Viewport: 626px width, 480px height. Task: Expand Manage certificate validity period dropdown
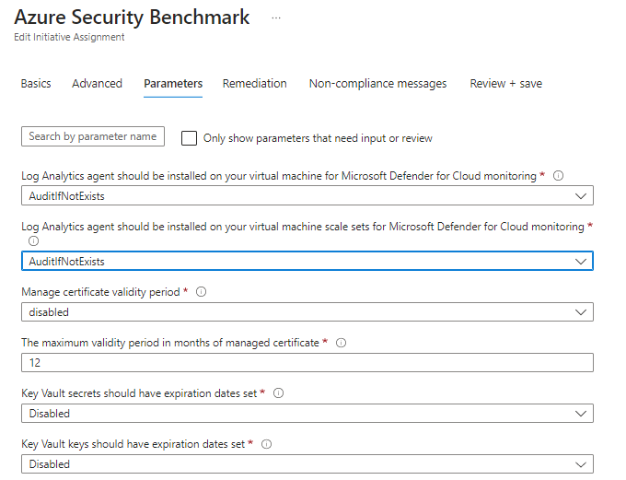tap(307, 312)
